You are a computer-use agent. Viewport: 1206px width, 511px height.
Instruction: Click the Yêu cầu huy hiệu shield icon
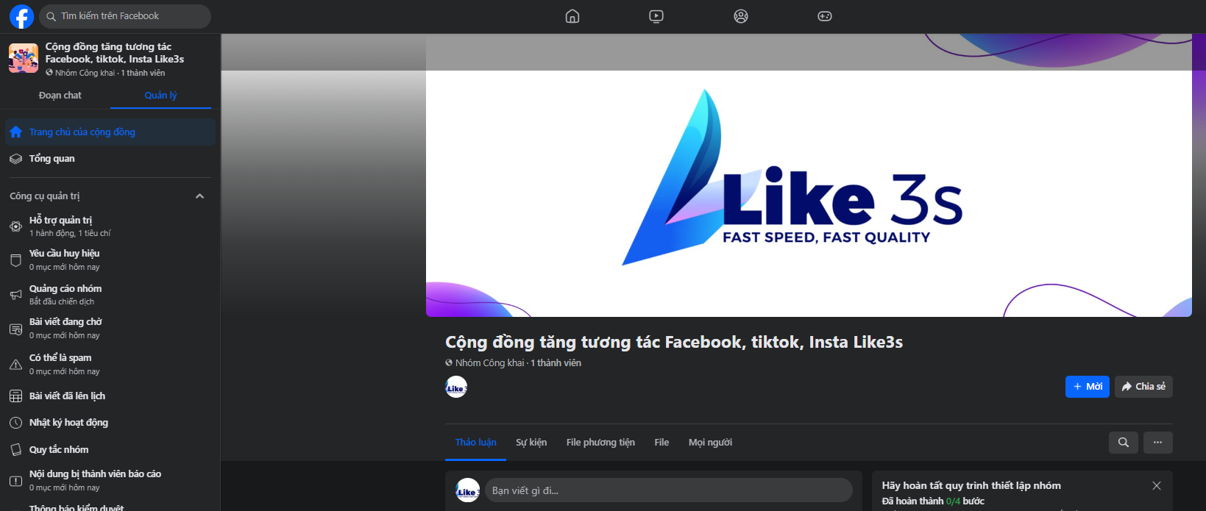[x=15, y=260]
